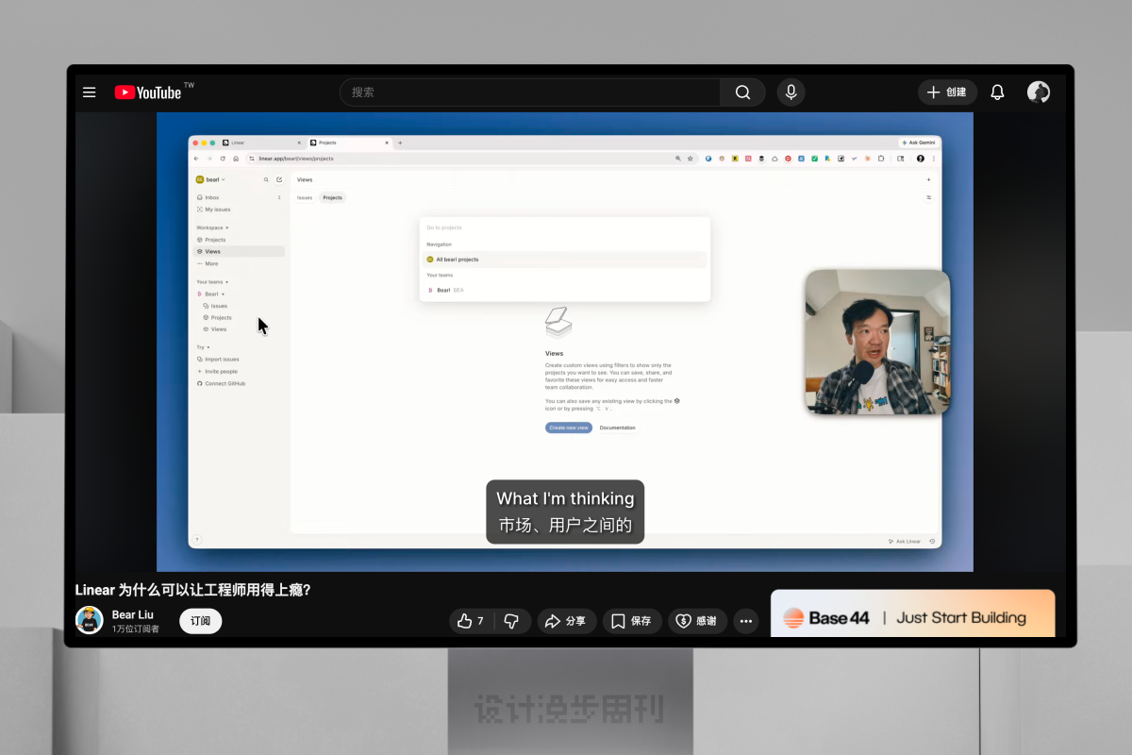
Task: Select the Projects browser tab
Action: point(349,143)
